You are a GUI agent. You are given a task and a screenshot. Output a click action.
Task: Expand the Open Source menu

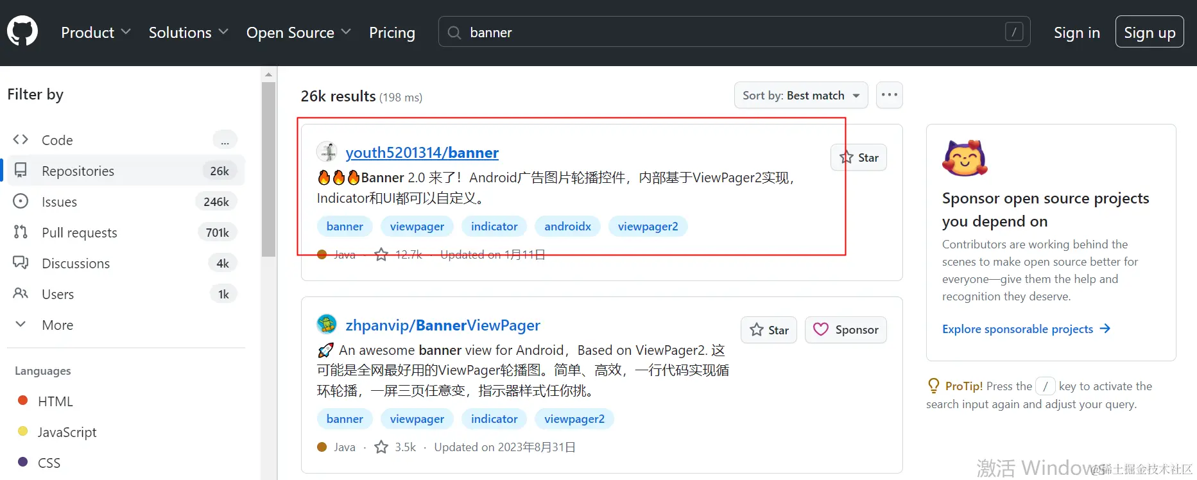point(298,32)
